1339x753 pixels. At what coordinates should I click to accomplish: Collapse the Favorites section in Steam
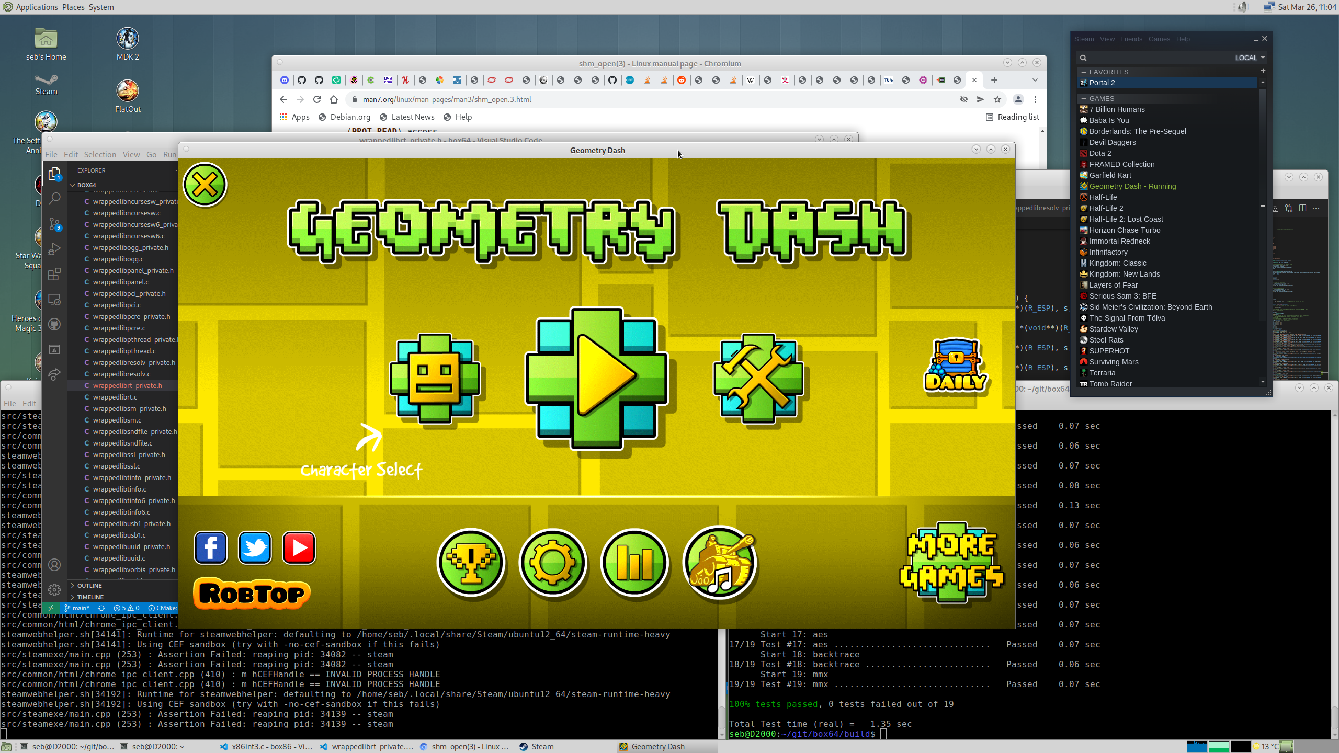(x=1084, y=72)
